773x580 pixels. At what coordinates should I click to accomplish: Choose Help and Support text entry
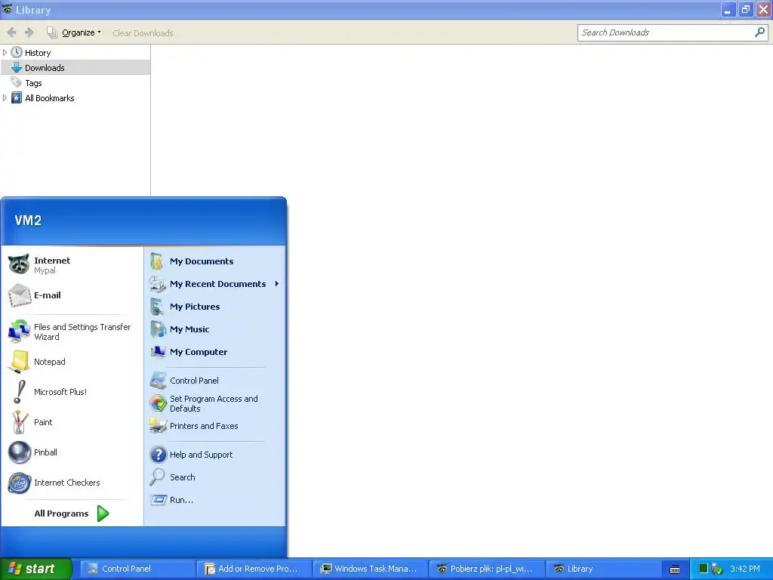(201, 455)
